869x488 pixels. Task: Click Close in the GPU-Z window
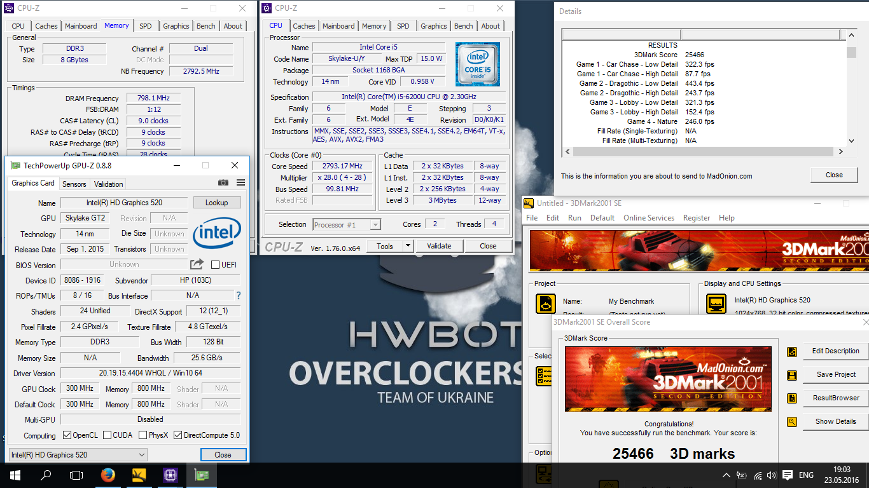(x=223, y=454)
